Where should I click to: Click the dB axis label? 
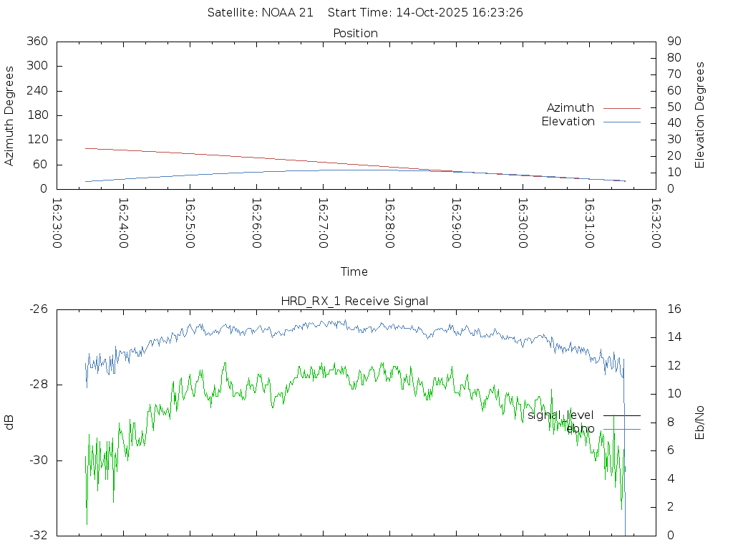coord(10,422)
